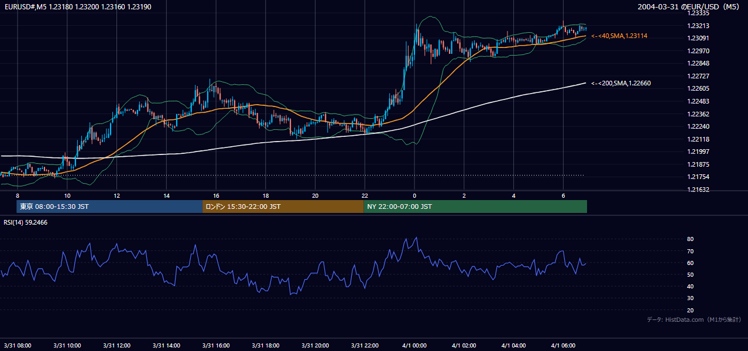Click RSI level 50 on the scale

point(690,274)
